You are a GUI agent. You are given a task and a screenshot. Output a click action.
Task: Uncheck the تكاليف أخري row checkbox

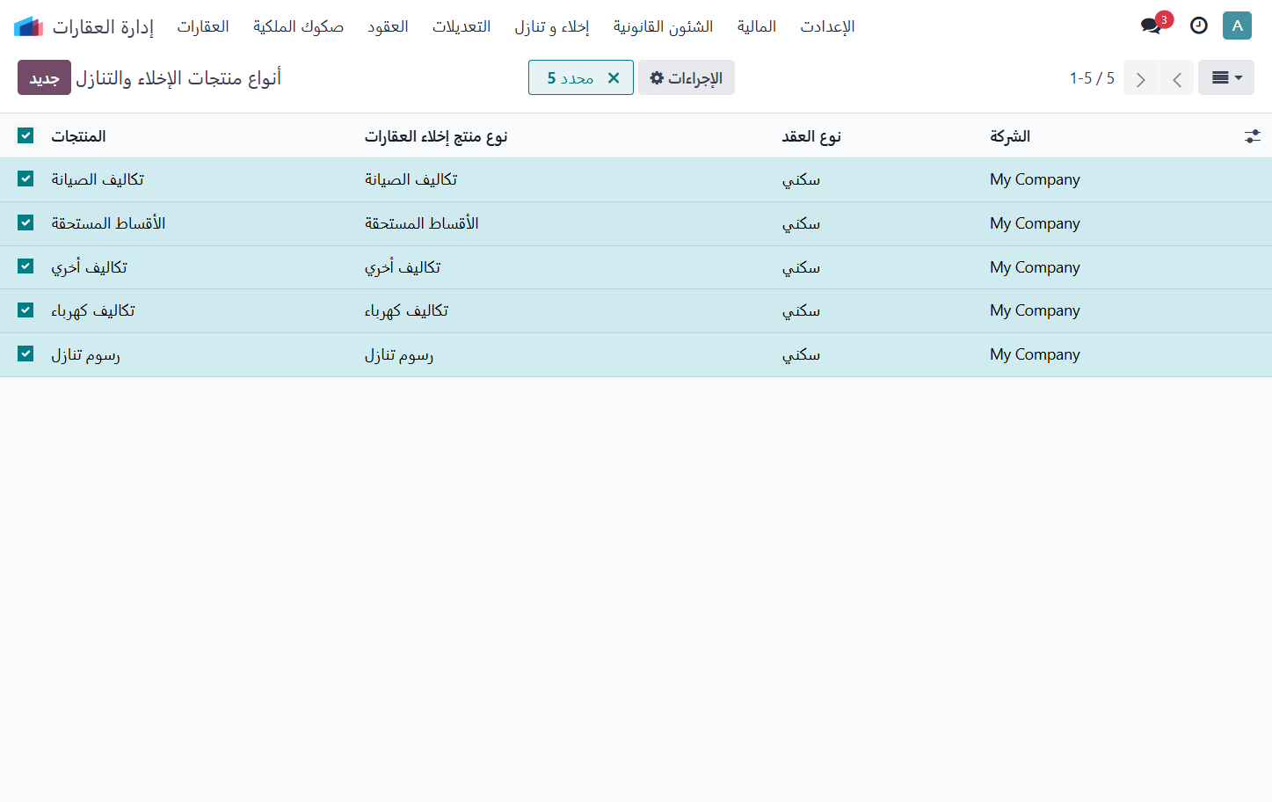click(25, 266)
